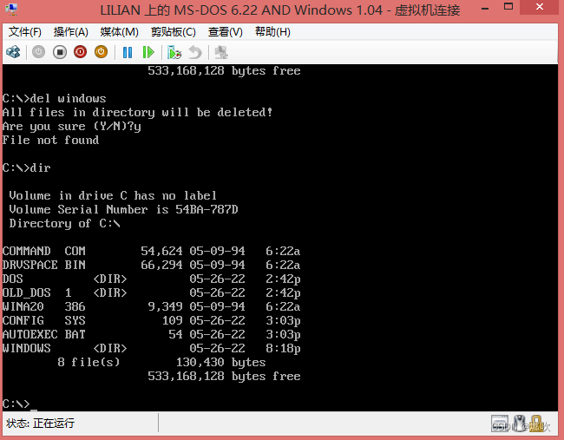Click the '130,430 bytes' total line
The width and height of the screenshot is (564, 440).
tap(221, 362)
